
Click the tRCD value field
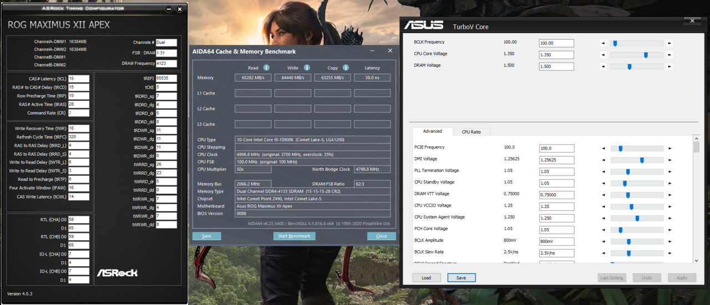(x=78, y=87)
